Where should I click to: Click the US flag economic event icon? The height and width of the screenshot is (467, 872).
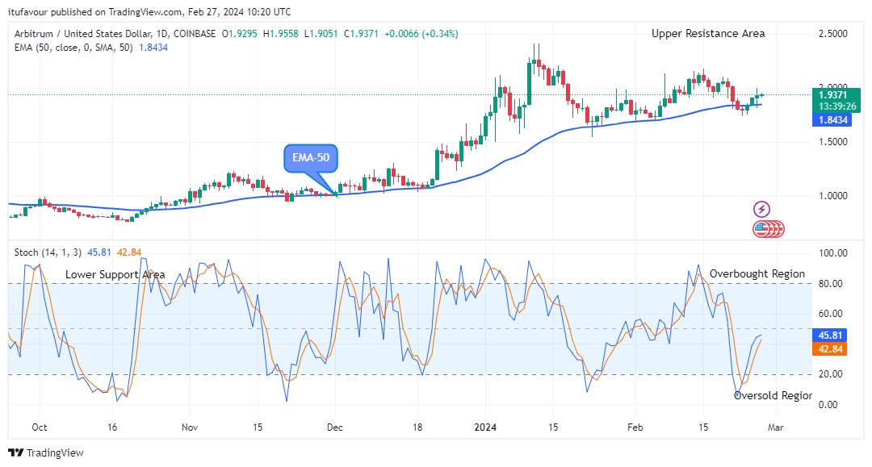pos(761,228)
